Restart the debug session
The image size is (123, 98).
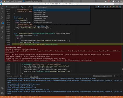click(114, 7)
